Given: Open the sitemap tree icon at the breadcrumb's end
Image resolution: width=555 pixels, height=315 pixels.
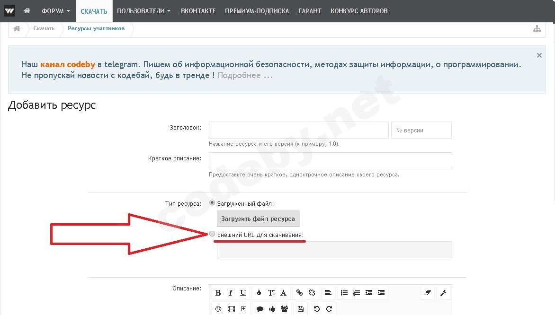Looking at the screenshot, I should [x=537, y=29].
